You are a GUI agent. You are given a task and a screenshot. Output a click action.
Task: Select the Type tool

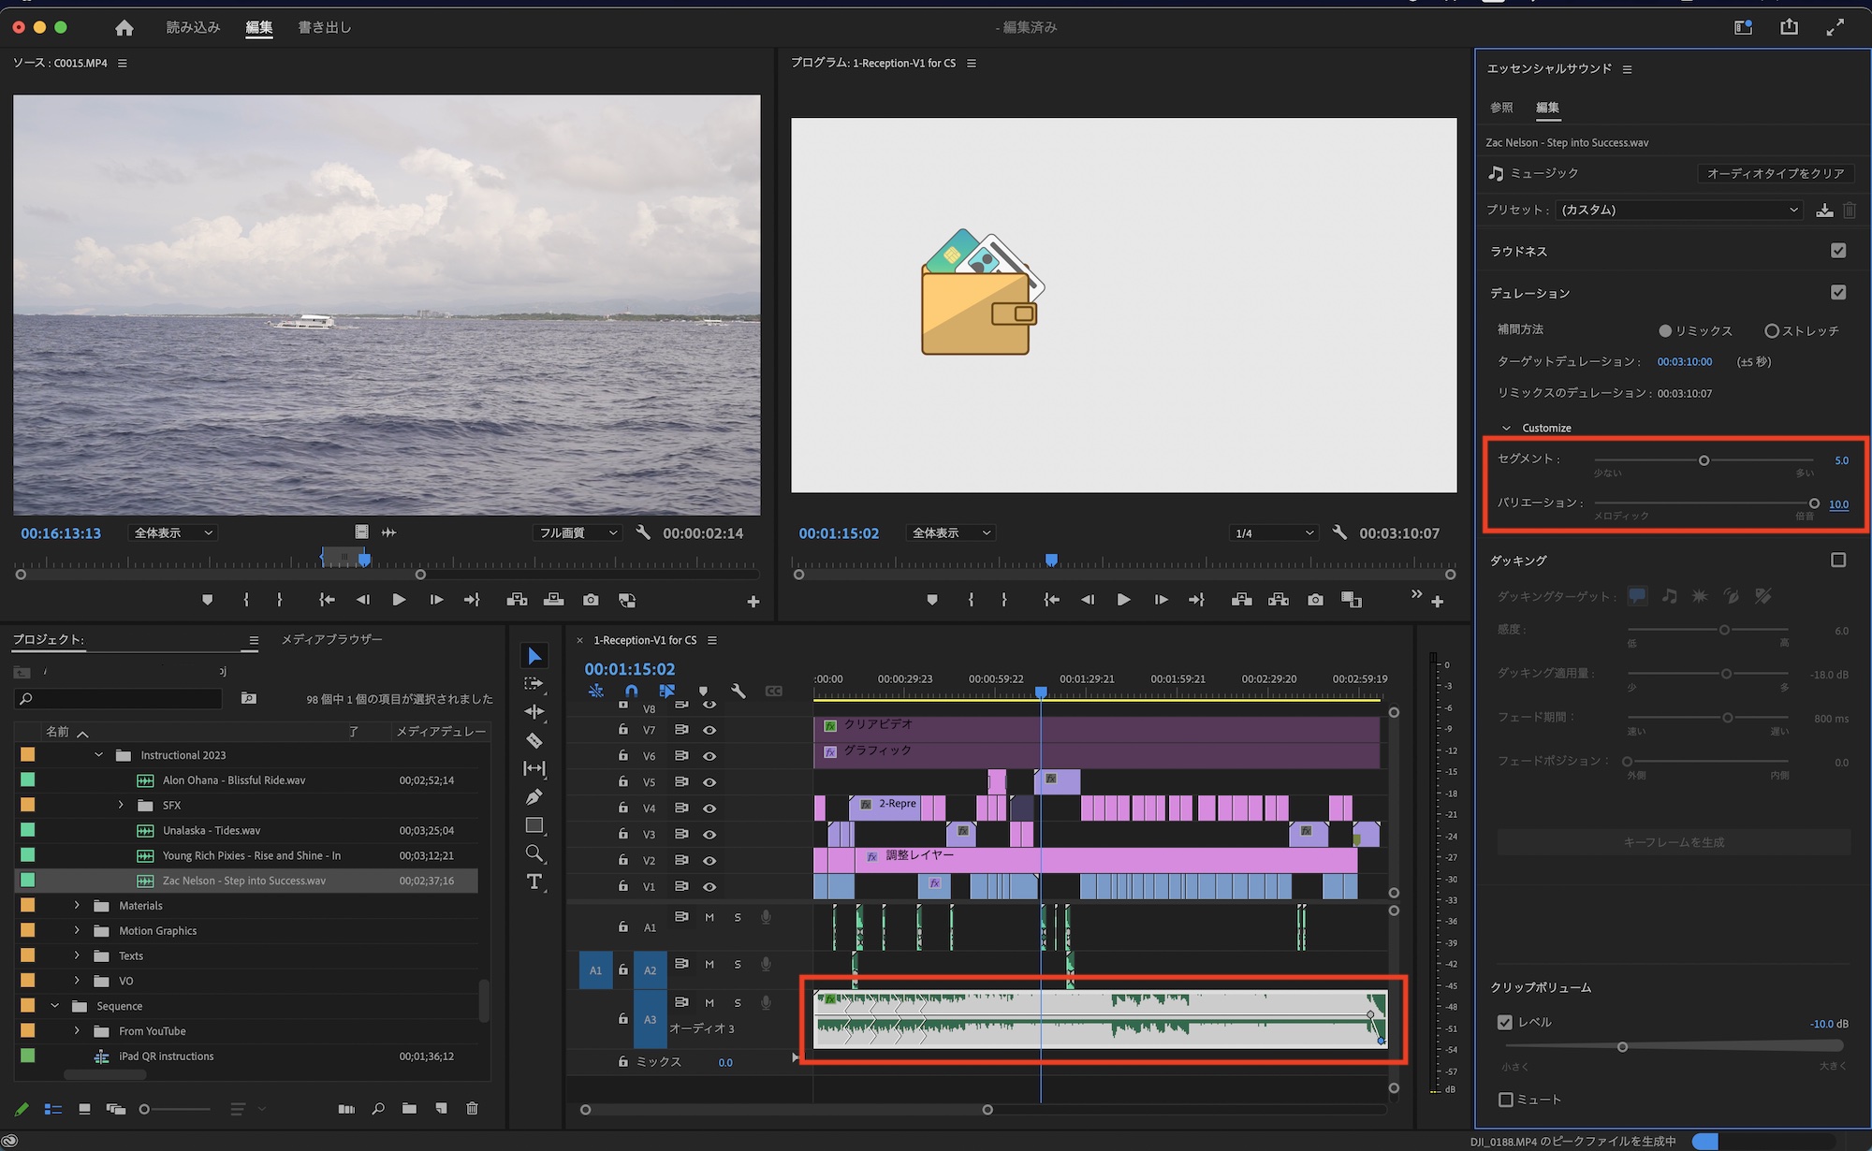[x=534, y=881]
